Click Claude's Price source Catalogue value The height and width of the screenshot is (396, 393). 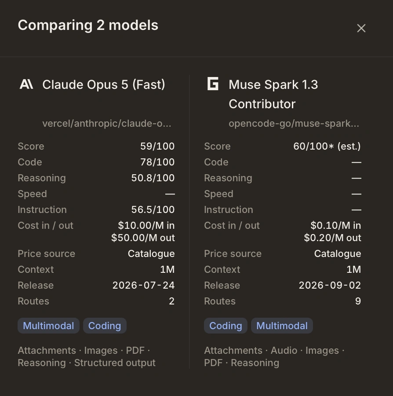(151, 254)
